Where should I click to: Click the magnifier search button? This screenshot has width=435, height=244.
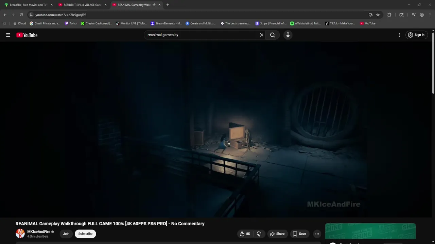(x=273, y=35)
